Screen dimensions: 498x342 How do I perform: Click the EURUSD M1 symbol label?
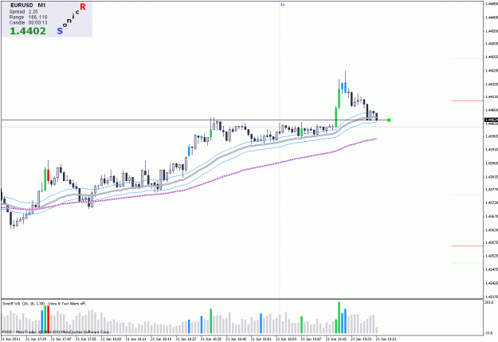[x=28, y=6]
